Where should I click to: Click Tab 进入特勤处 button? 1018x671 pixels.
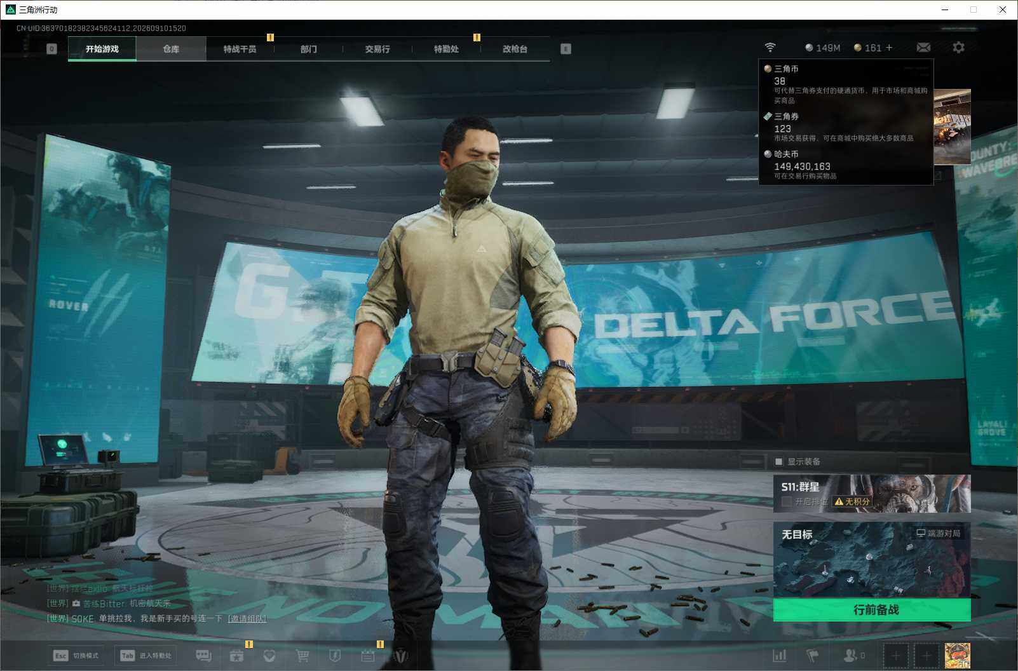(146, 655)
